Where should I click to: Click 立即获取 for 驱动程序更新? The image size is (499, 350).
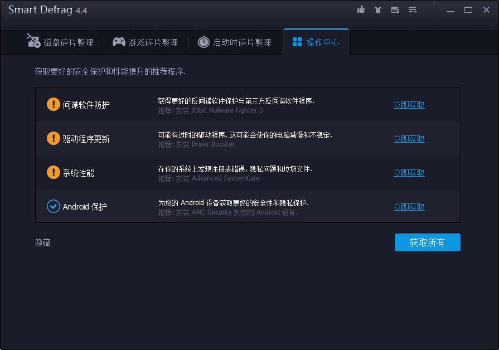tap(409, 138)
